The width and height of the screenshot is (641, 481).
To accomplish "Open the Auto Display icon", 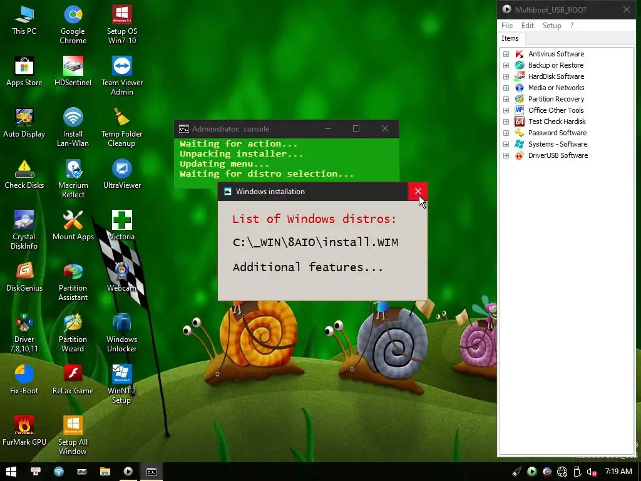I will coord(24,123).
